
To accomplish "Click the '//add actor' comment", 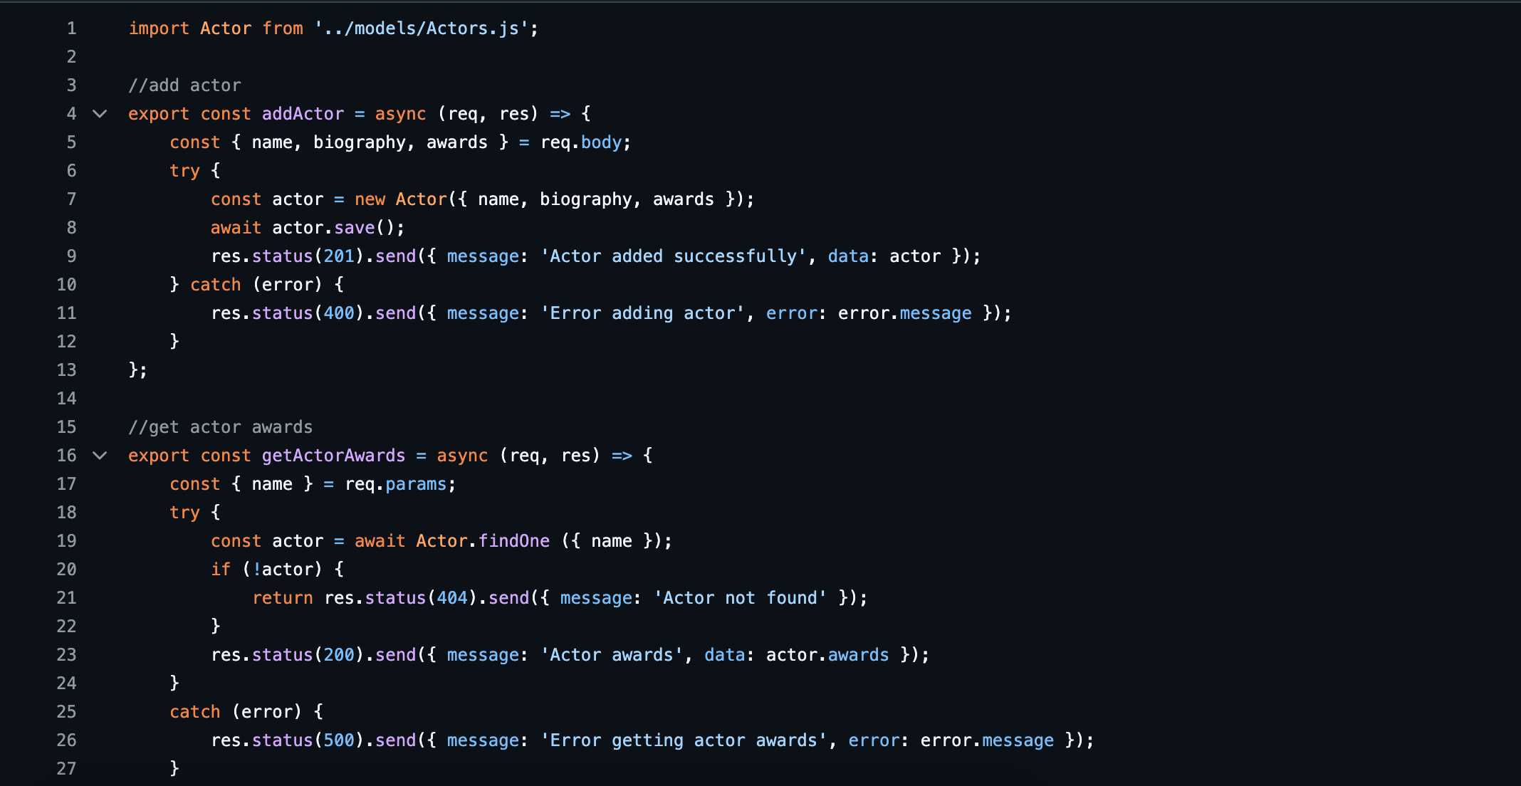I will coord(184,85).
